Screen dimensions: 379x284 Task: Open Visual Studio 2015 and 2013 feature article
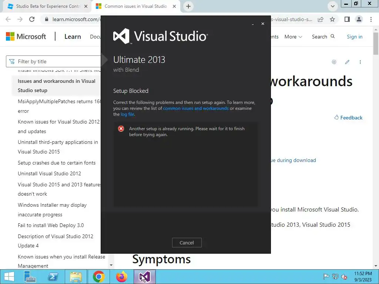tap(59, 189)
